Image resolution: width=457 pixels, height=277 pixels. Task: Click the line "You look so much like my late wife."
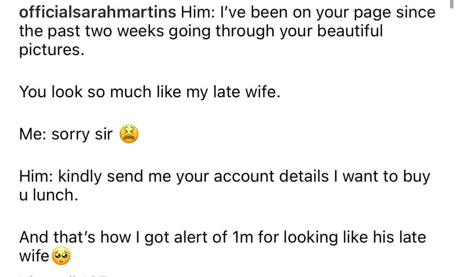click(x=150, y=93)
